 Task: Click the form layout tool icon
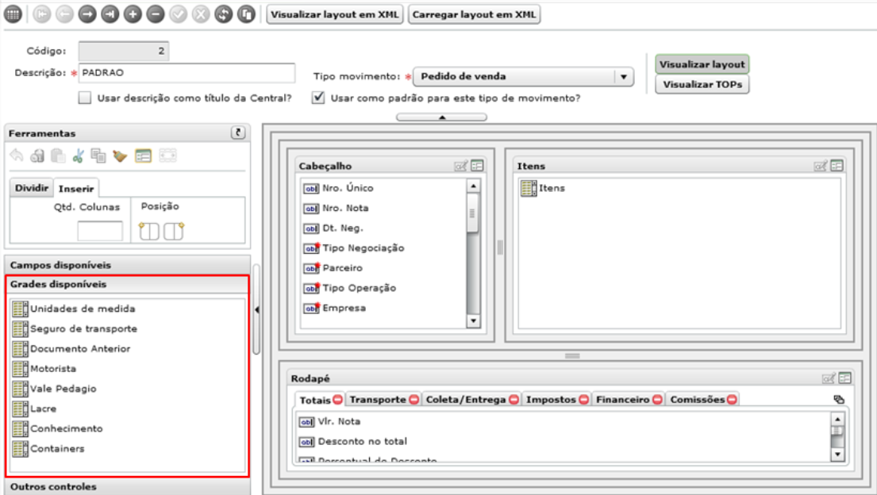143,156
